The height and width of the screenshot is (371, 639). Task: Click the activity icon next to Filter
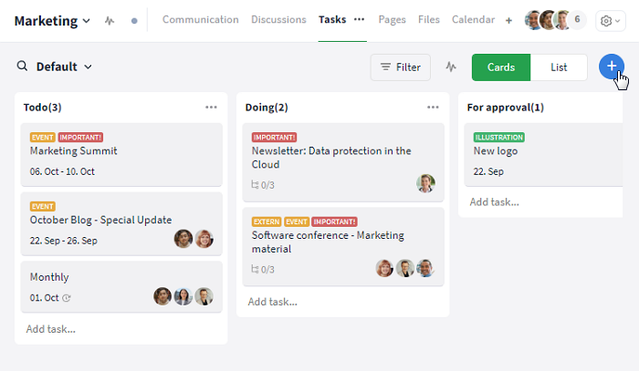coord(451,67)
